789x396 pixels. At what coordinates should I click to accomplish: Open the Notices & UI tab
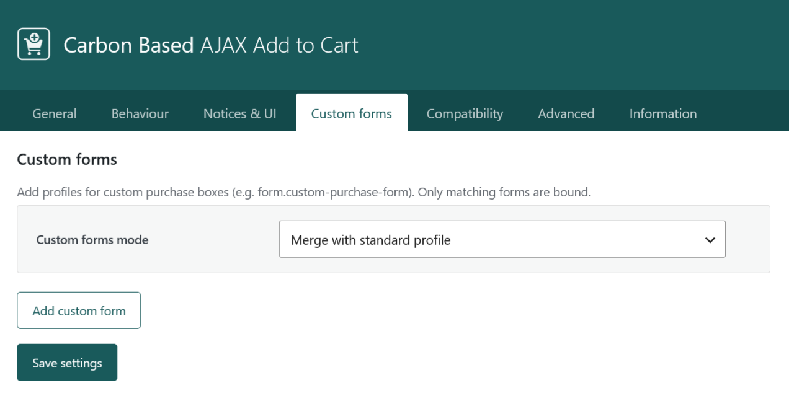pos(240,113)
